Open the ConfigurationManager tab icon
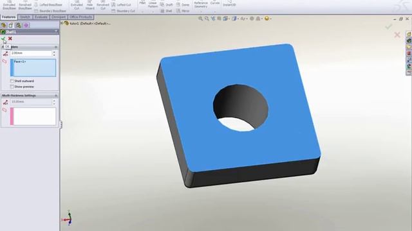412x231 pixels. (19, 26)
